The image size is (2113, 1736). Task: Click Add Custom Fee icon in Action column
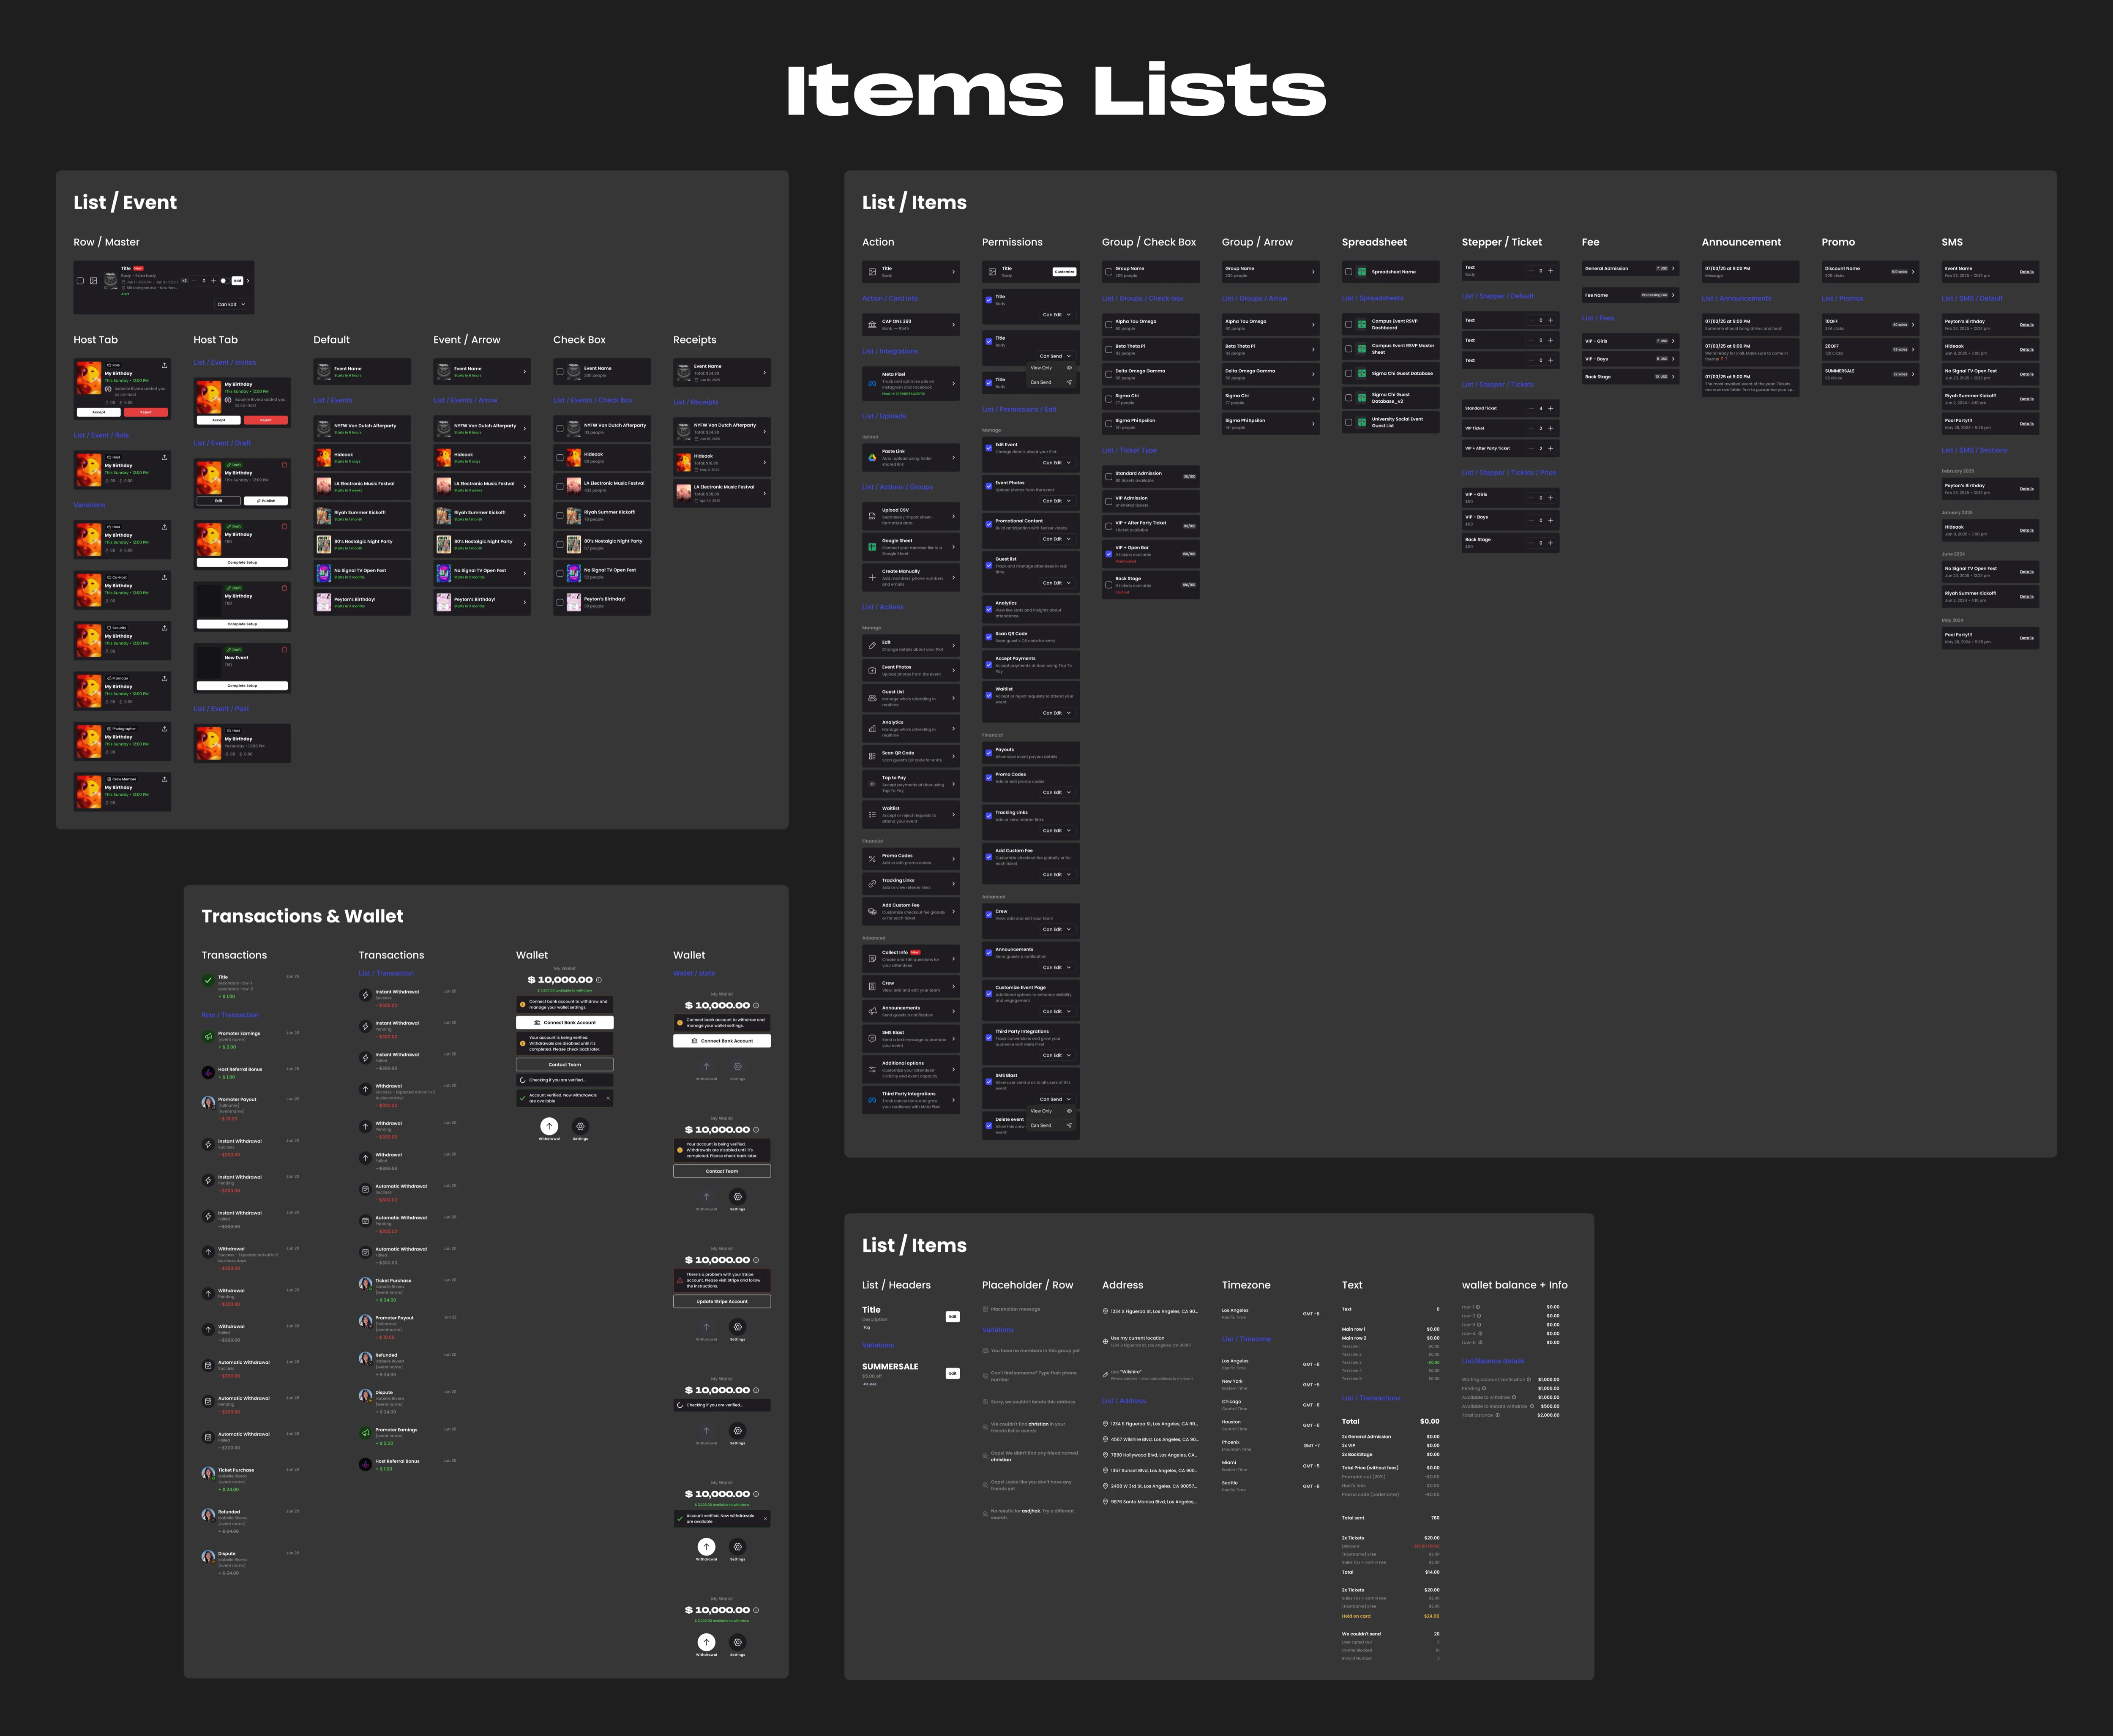coord(872,911)
